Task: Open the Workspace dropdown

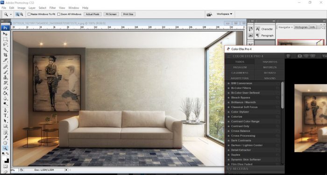Action: pos(224,14)
